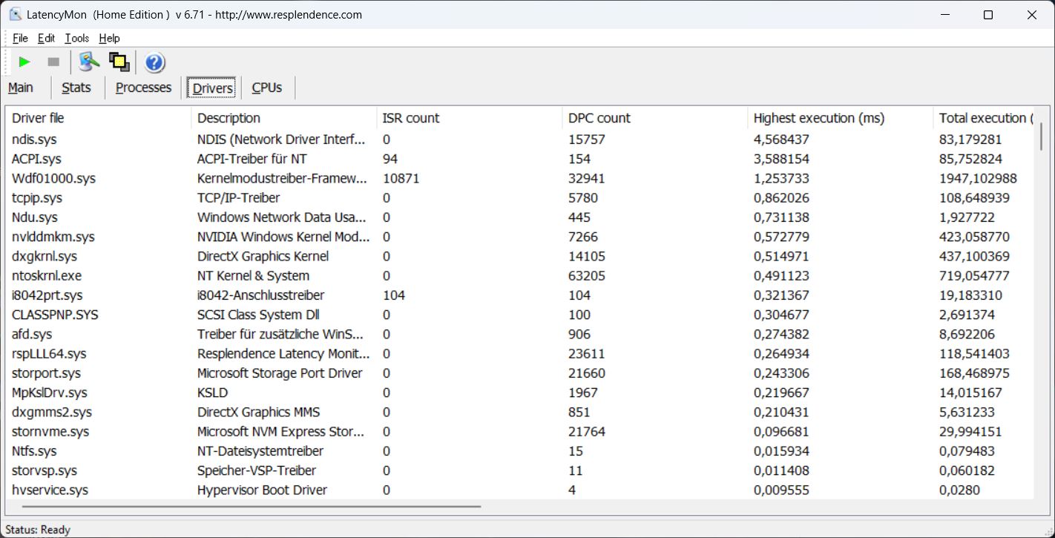Open help via the blue question mark icon
This screenshot has height=538, width=1055.
coord(154,62)
